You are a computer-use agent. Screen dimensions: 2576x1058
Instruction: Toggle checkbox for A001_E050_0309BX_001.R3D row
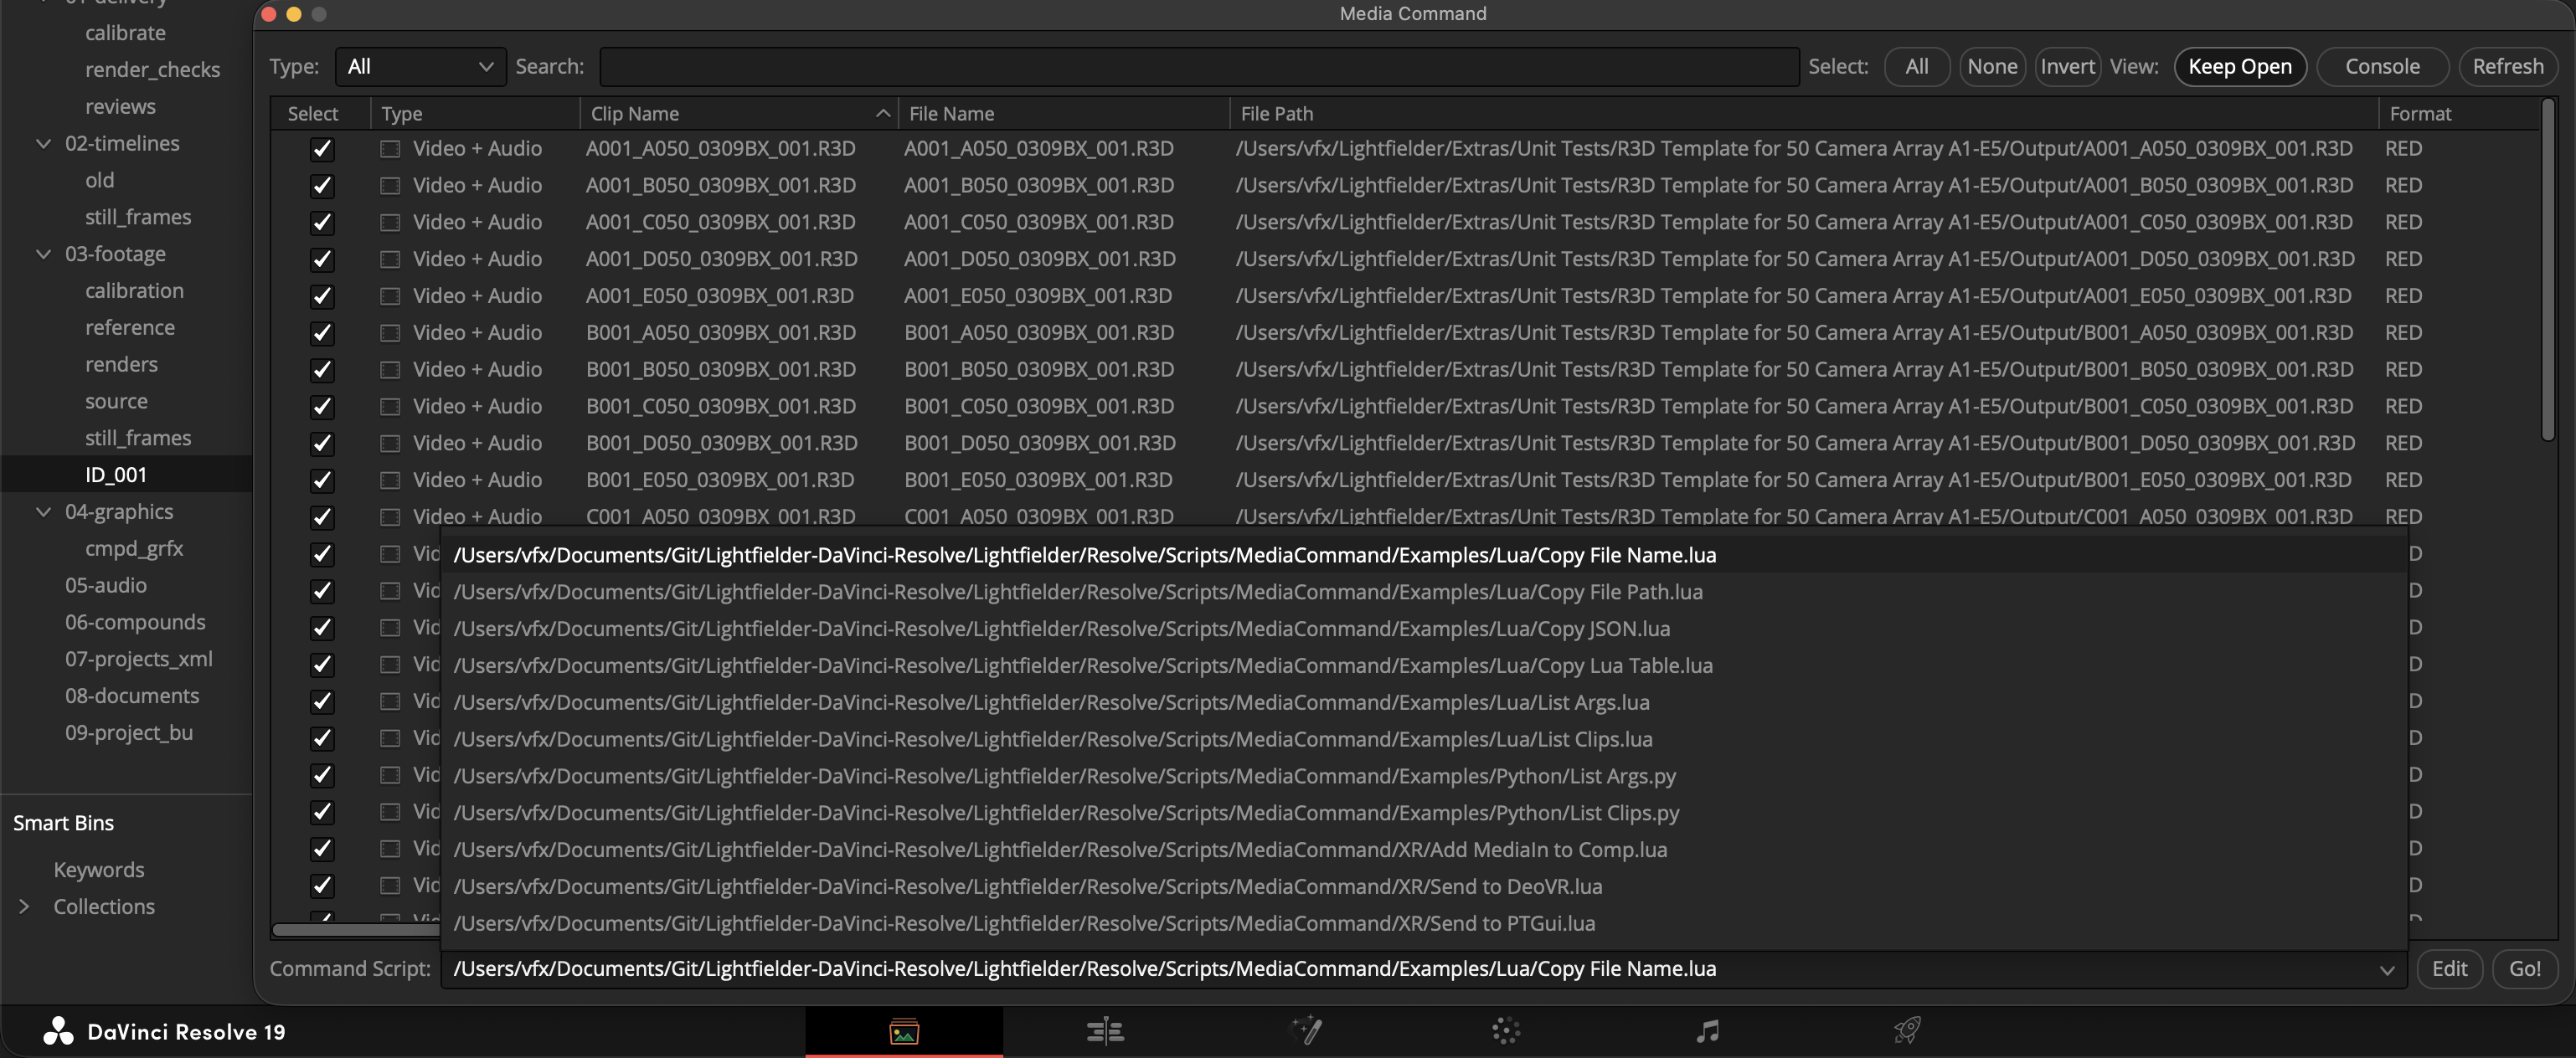pyautogui.click(x=321, y=296)
